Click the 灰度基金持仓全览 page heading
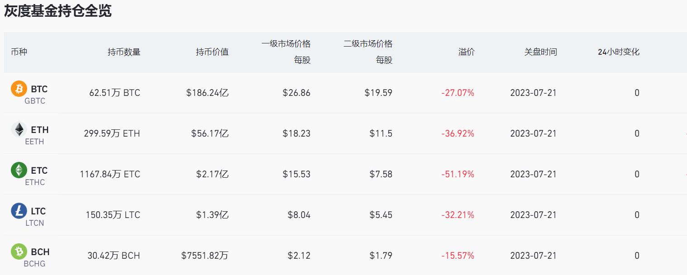Screen dimensions: 687x275 pos(58,11)
